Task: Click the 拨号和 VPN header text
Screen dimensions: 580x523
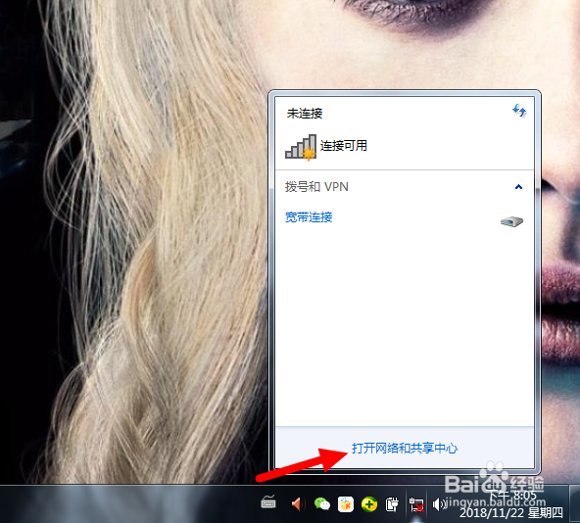Action: (316, 187)
